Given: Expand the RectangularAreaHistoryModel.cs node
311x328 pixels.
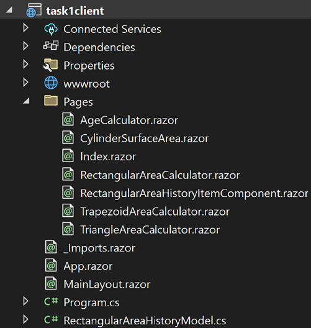Looking at the screenshot, I should tap(25, 320).
